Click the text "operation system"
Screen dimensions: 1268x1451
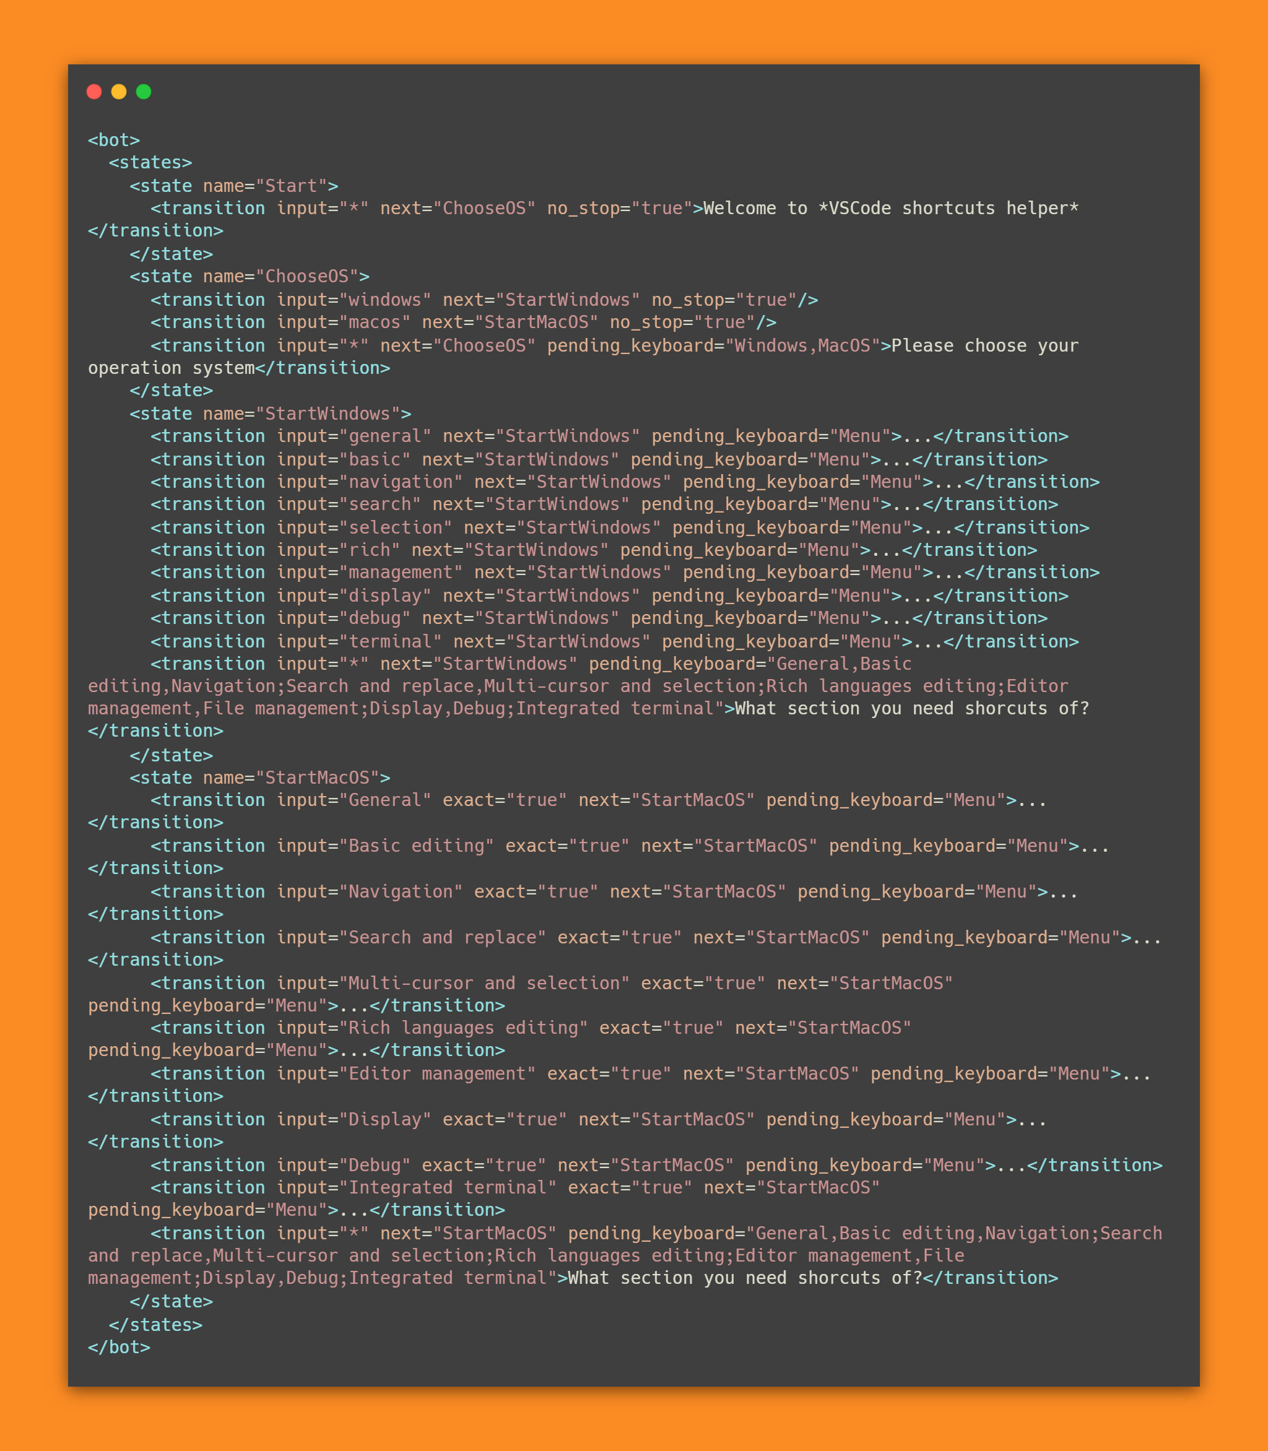coord(172,368)
